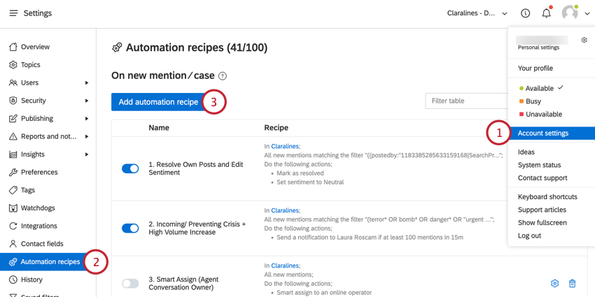
Task: Log out from the user menu
Action: [529, 236]
